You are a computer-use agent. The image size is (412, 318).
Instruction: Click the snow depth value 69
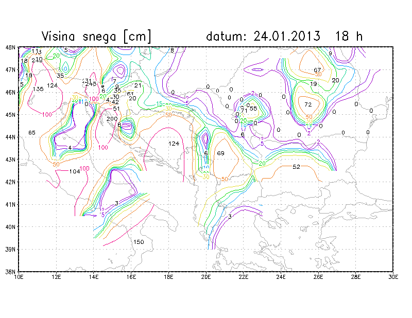221,153
